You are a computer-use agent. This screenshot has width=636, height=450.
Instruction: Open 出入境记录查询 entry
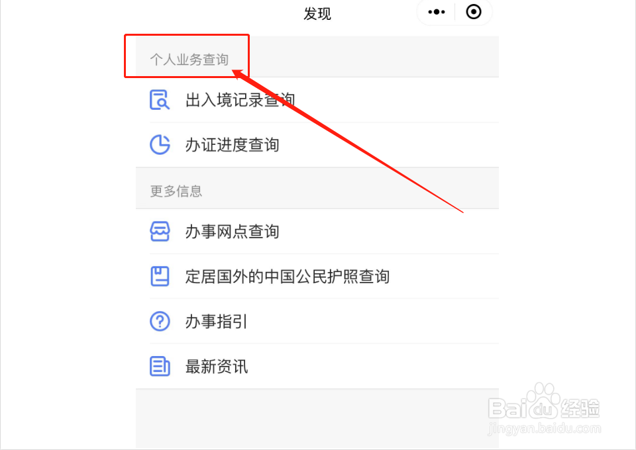[x=317, y=100]
